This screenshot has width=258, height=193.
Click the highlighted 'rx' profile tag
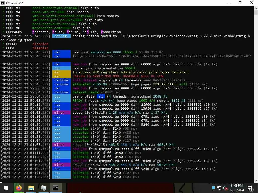tap(101, 96)
